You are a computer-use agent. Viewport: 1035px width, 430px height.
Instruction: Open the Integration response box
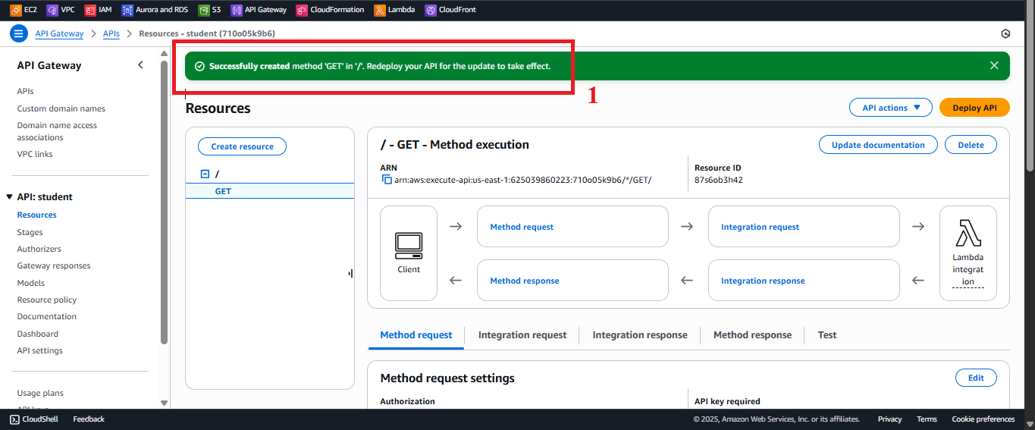click(804, 281)
